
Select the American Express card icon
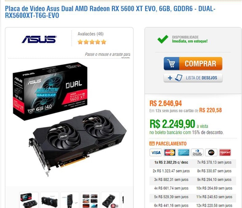[183, 152]
